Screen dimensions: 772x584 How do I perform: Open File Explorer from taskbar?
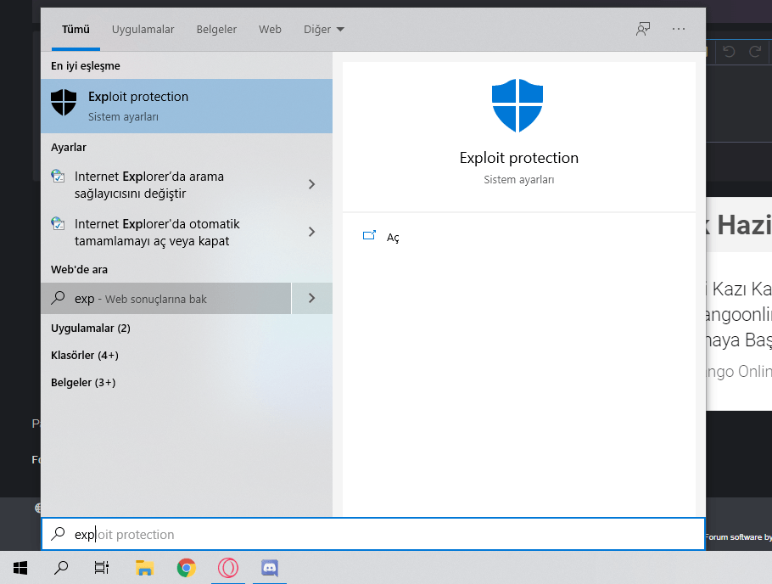tap(145, 568)
